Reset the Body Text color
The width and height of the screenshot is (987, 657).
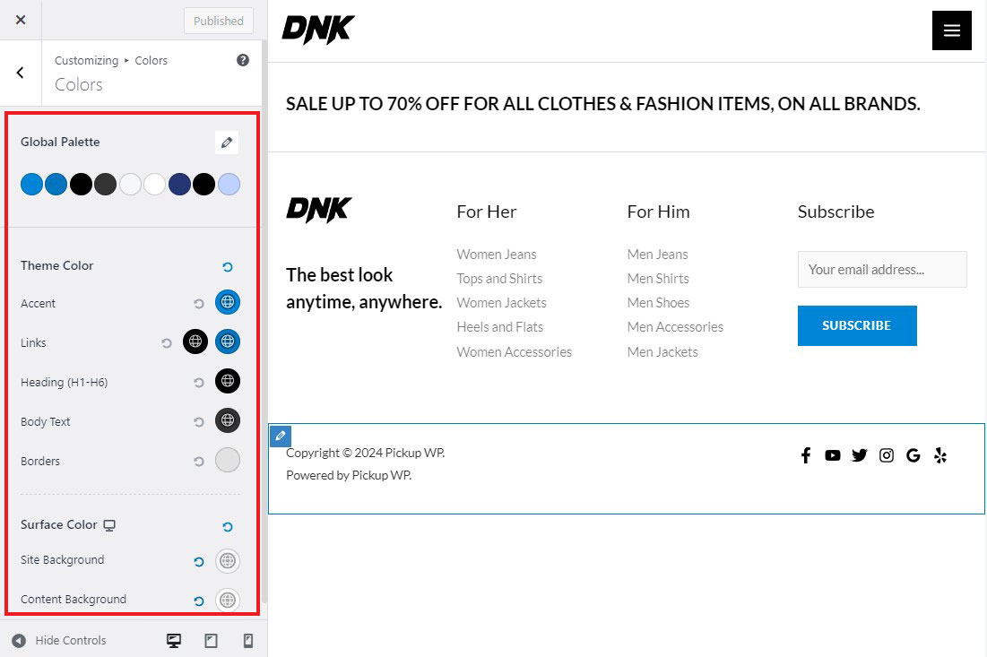pos(199,421)
